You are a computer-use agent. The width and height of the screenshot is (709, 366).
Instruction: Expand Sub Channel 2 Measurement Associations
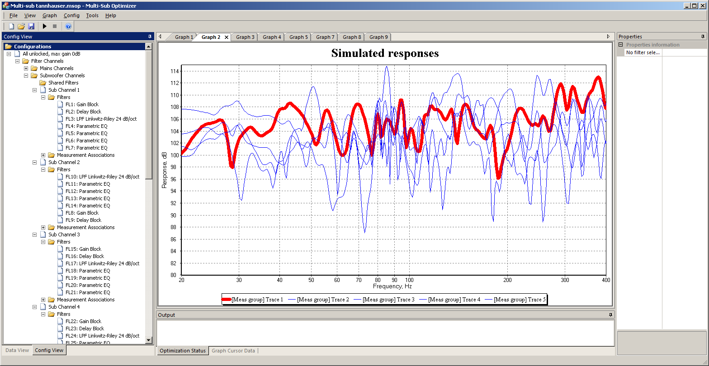[43, 227]
